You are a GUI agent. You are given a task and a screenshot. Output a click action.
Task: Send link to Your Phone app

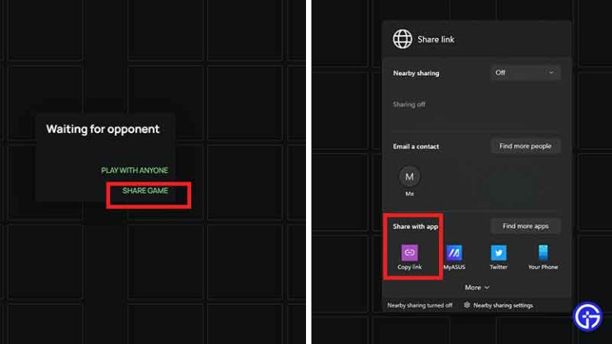(x=543, y=252)
